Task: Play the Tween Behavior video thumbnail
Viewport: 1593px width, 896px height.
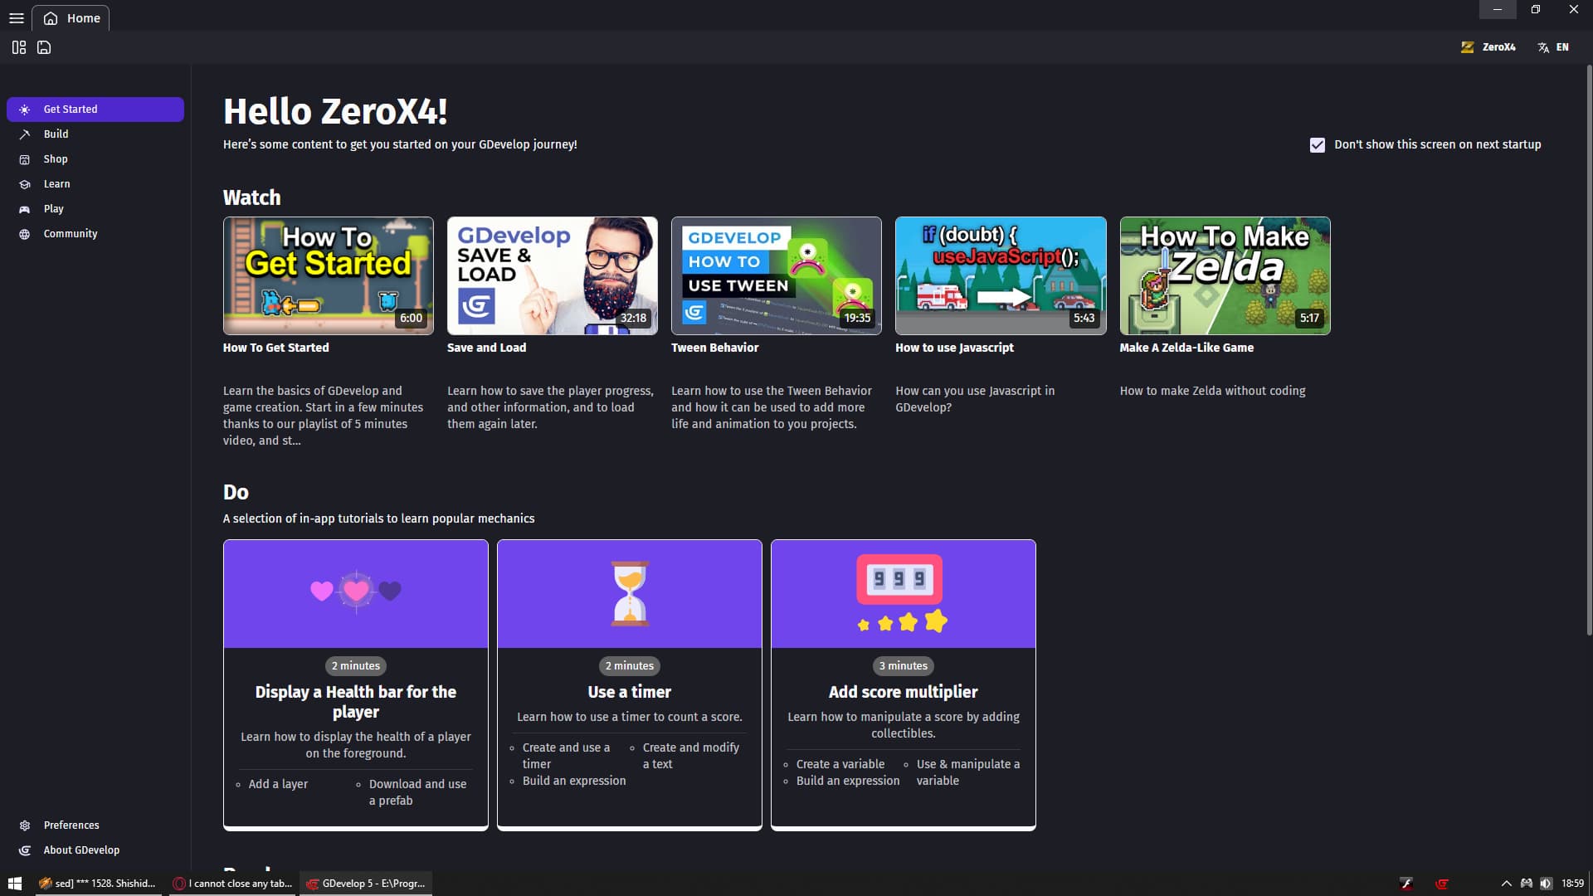Action: [x=777, y=276]
